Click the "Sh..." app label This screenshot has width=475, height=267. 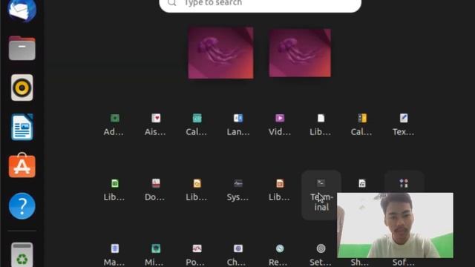(x=359, y=262)
